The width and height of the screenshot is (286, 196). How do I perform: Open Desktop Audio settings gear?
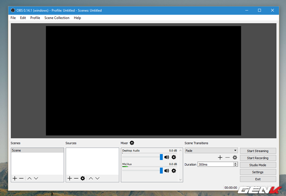174,157
